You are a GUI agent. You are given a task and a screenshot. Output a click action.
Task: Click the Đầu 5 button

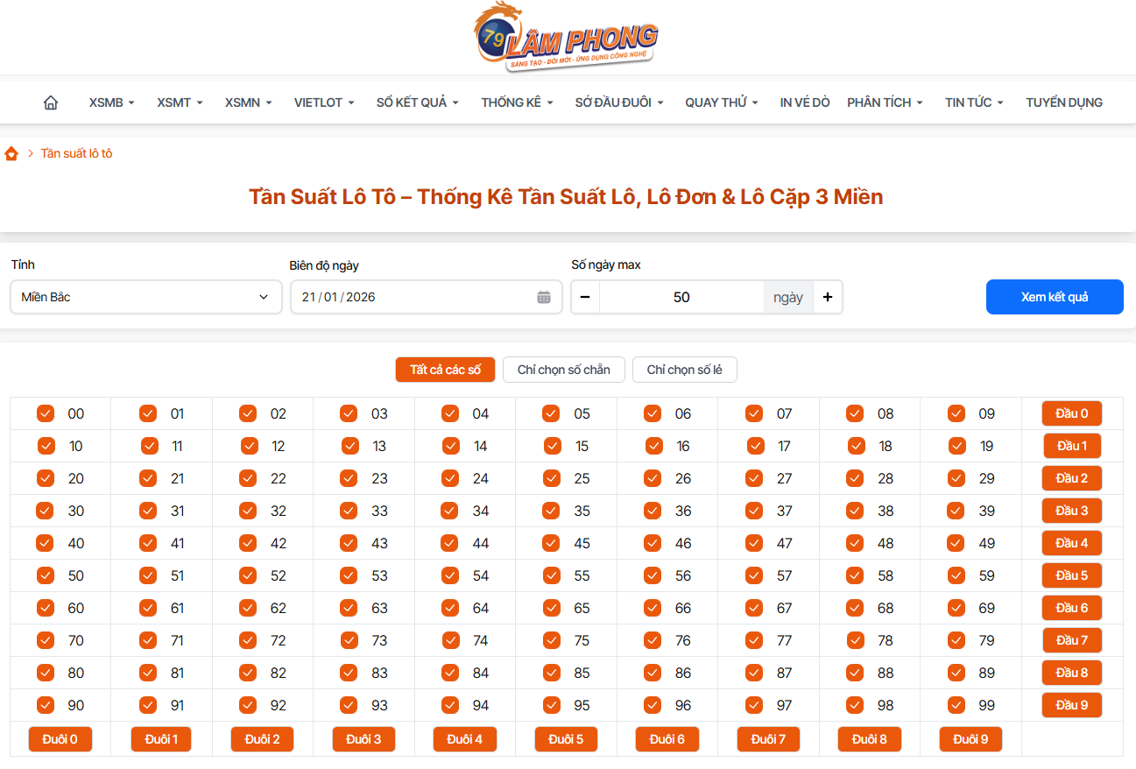coord(1071,575)
